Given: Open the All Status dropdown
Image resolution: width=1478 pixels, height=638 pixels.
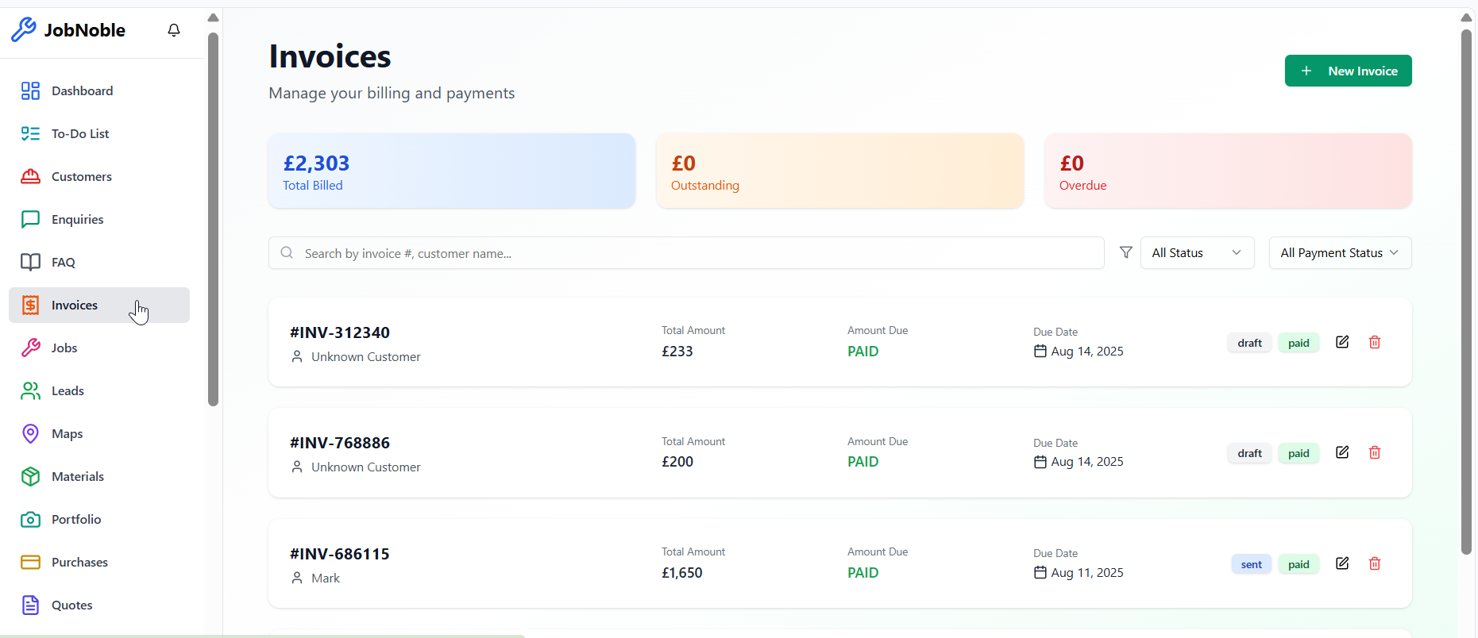Looking at the screenshot, I should click(x=1197, y=252).
